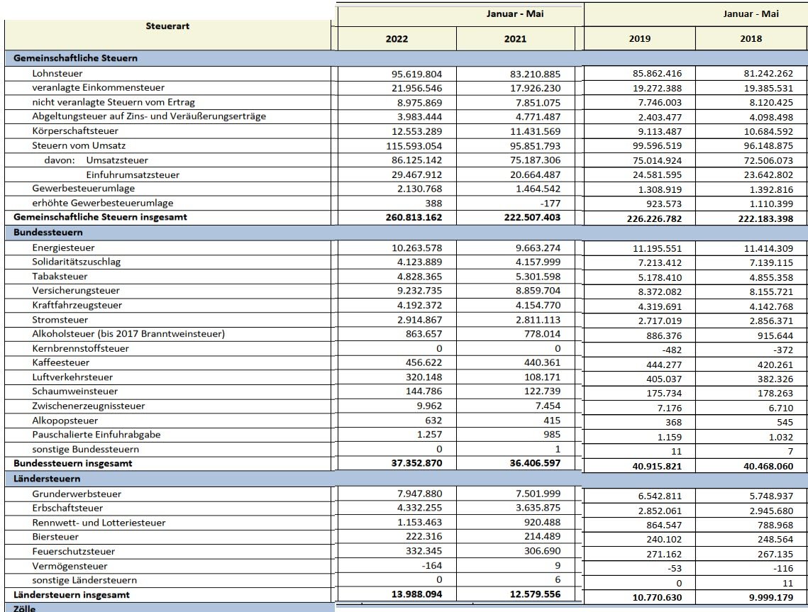Select the Einfuhrumsatzsteuer row label
This screenshot has width=808, height=612.
click(x=133, y=174)
